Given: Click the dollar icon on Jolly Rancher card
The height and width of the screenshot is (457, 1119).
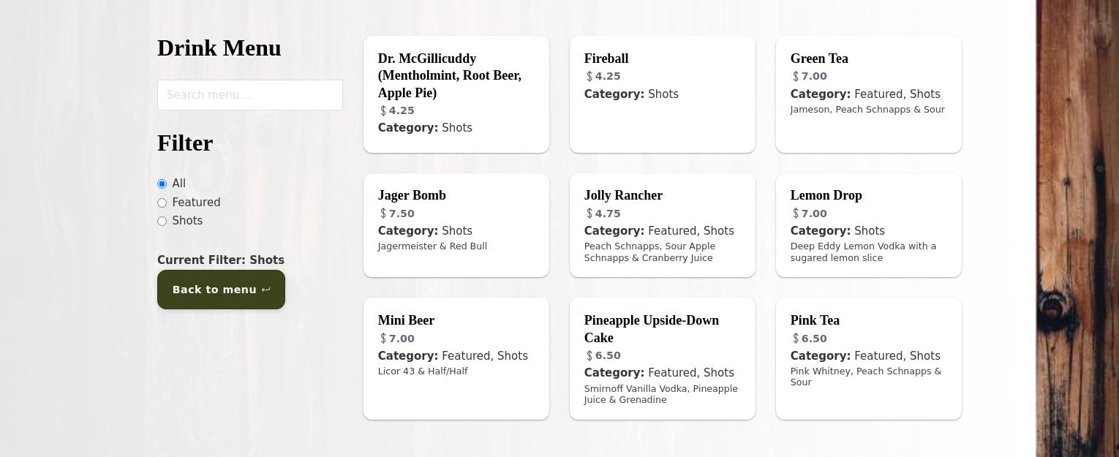Looking at the screenshot, I should [x=589, y=214].
